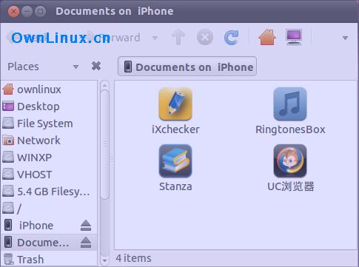Click the Stop loading toolbar button
The image size is (359, 267).
(205, 38)
